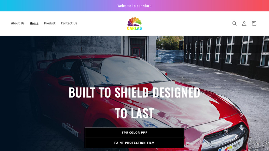
Task: Go to the About Us page
Action: click(18, 23)
